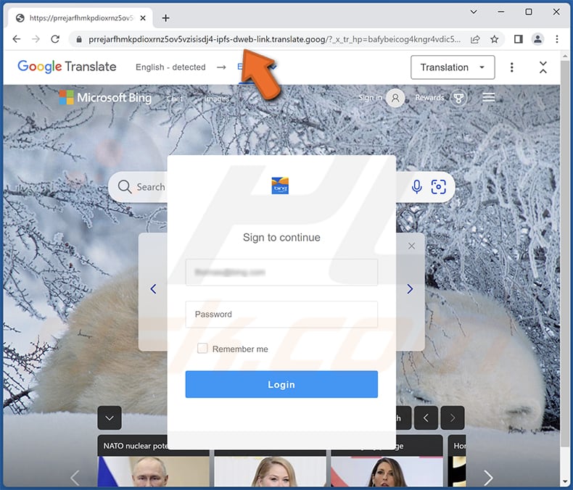
Task: Enable the Remember me checkbox
Action: coord(203,349)
